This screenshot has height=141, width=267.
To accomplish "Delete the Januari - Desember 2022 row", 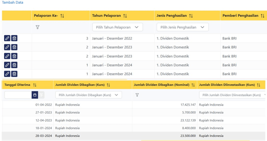I will coord(14,38).
